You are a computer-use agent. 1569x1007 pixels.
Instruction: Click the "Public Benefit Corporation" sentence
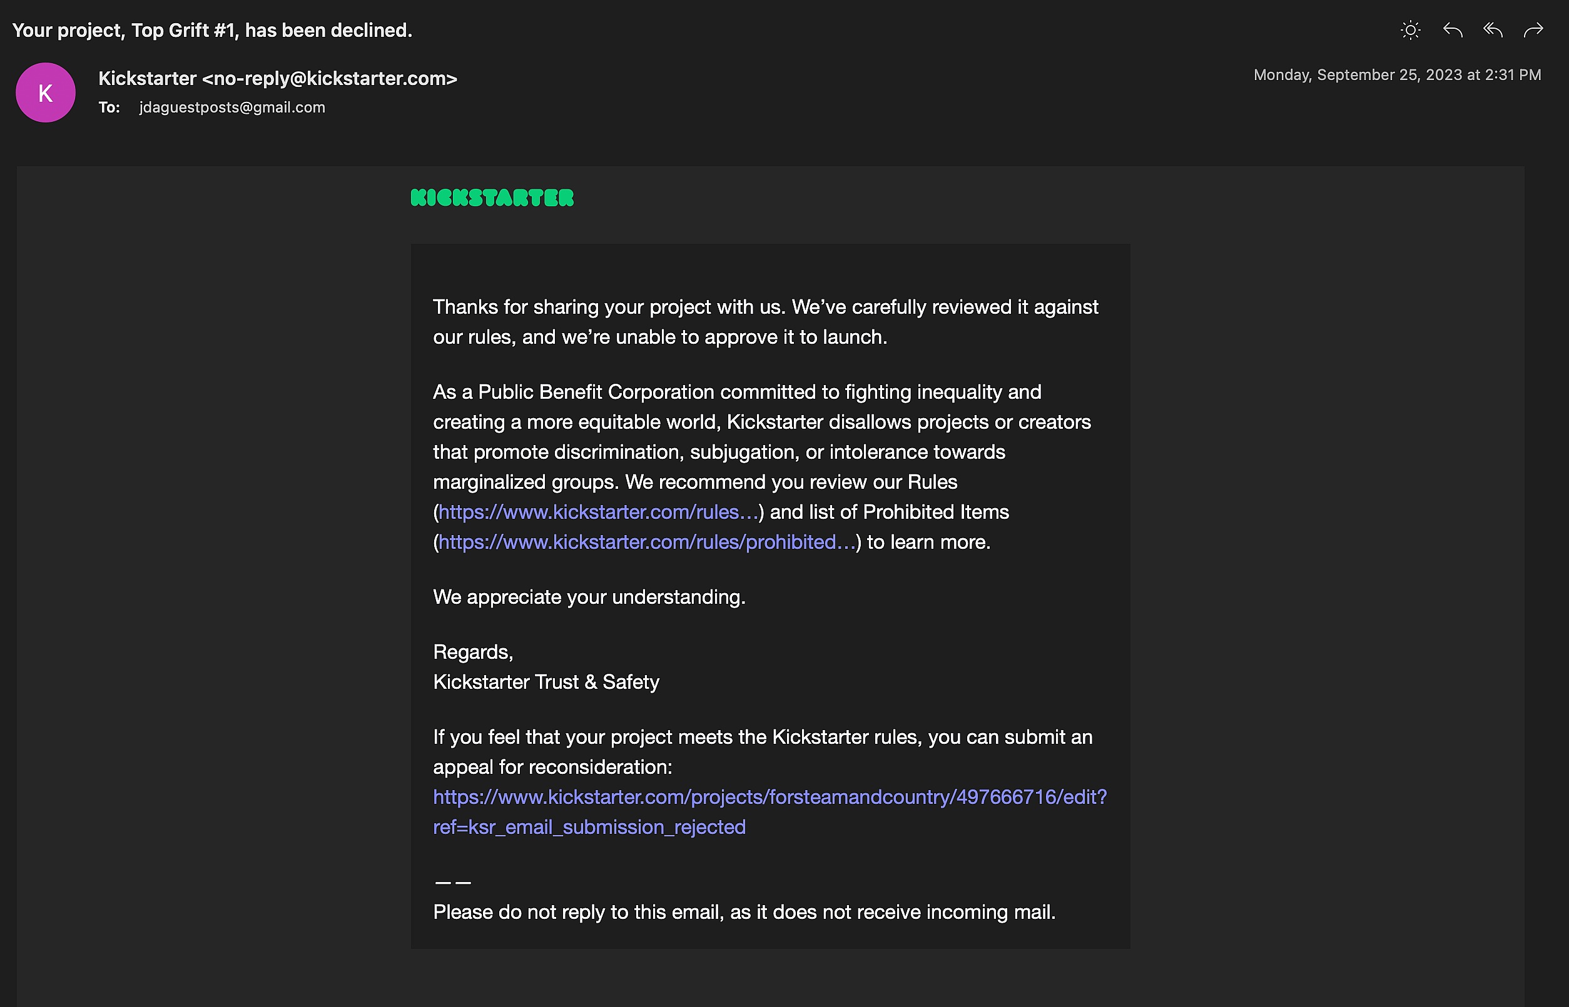tap(736, 393)
